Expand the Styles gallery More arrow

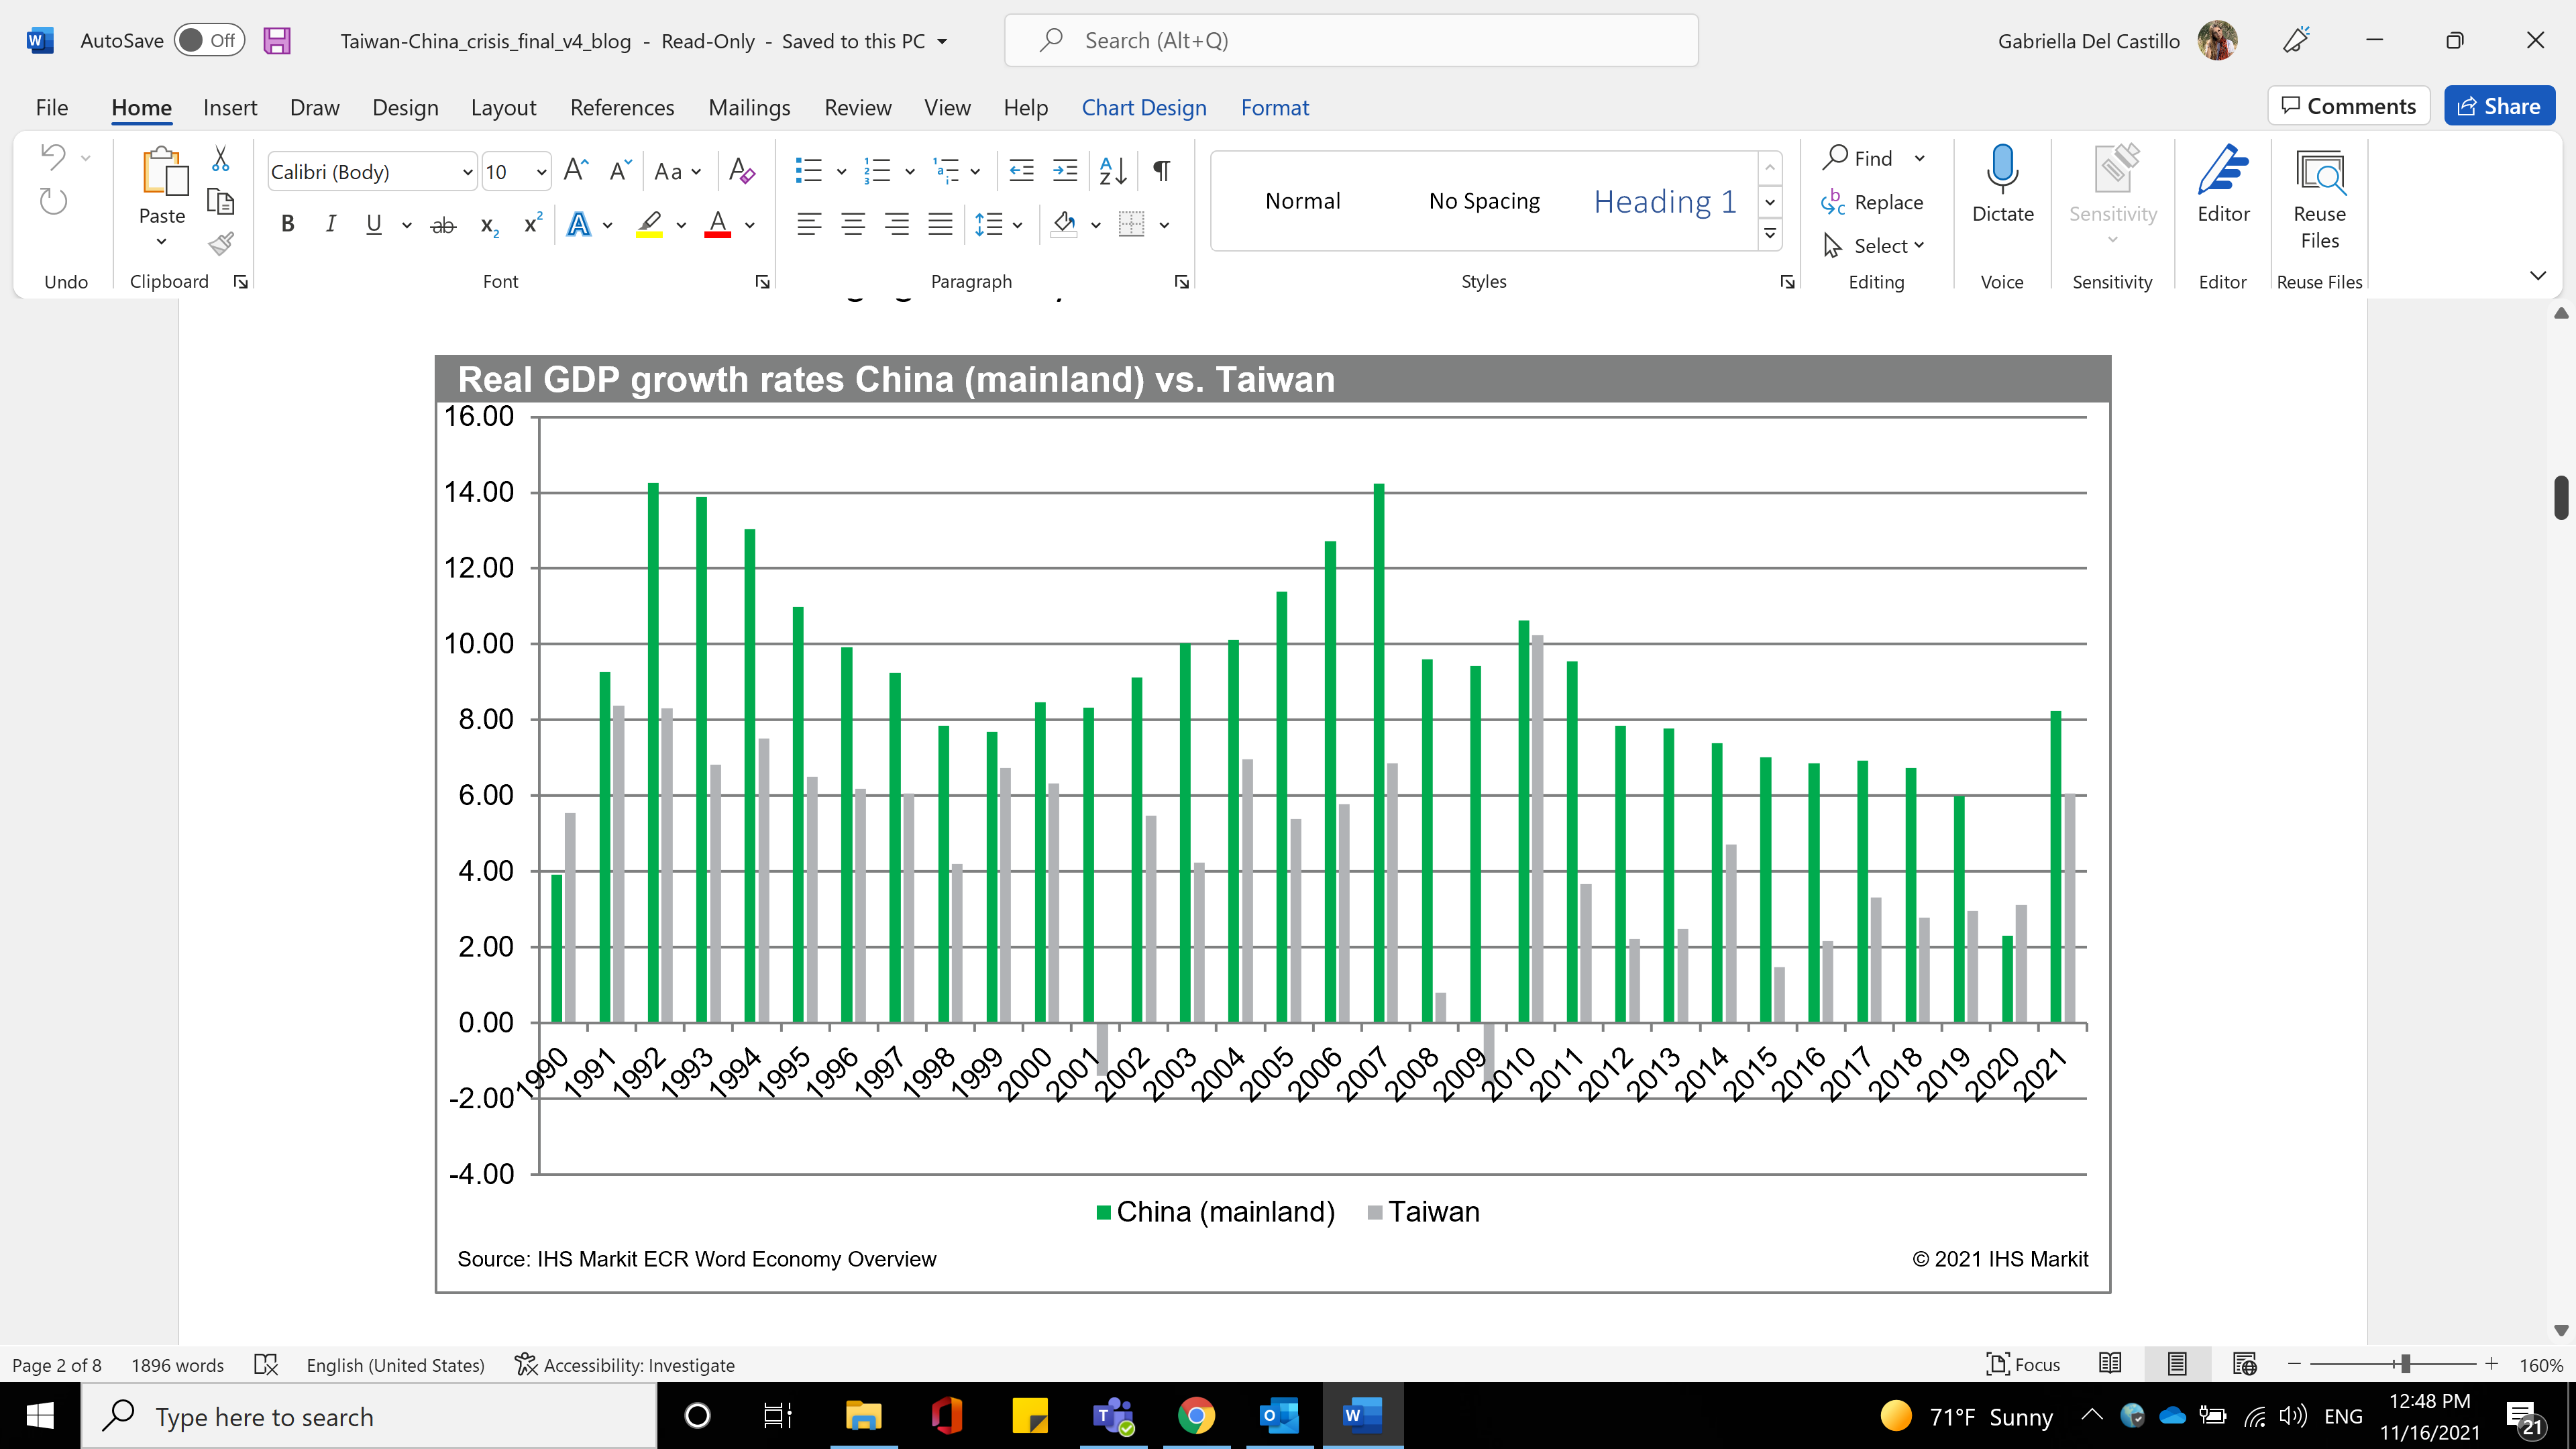click(x=1769, y=234)
